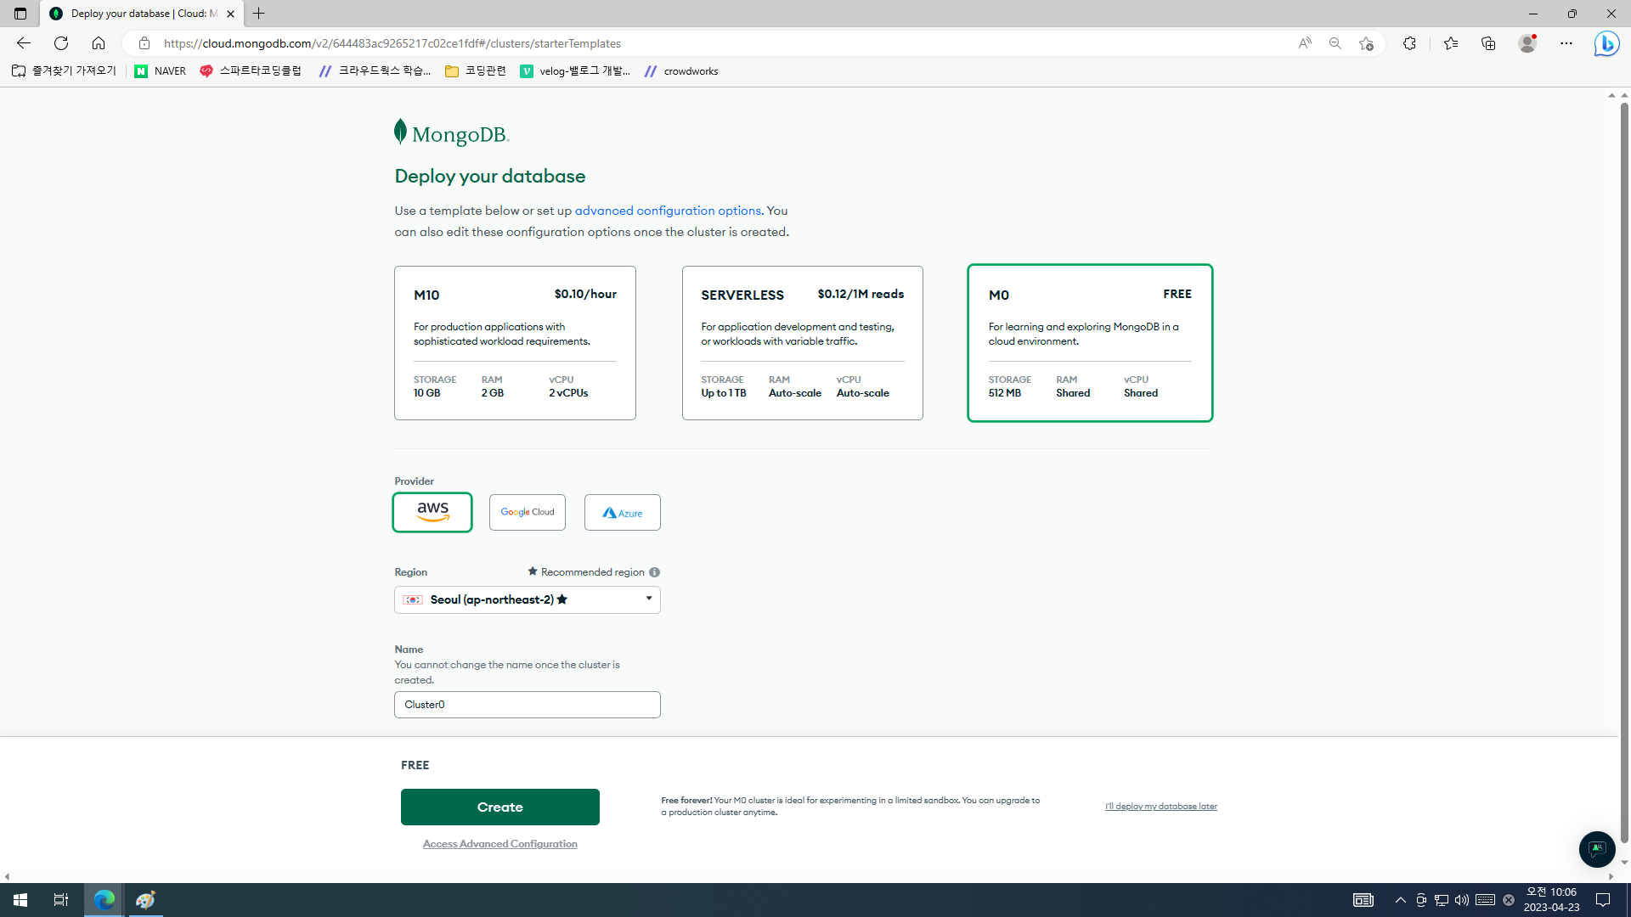This screenshot has height=917, width=1631.
Task: Choose AWS as the provider
Action: (x=432, y=513)
